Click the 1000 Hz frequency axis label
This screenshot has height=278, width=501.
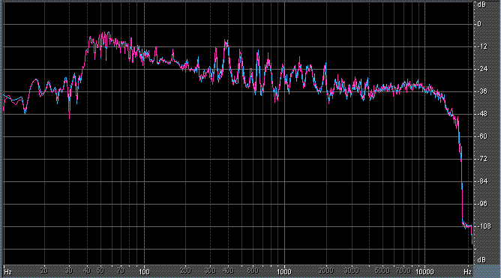(284, 271)
